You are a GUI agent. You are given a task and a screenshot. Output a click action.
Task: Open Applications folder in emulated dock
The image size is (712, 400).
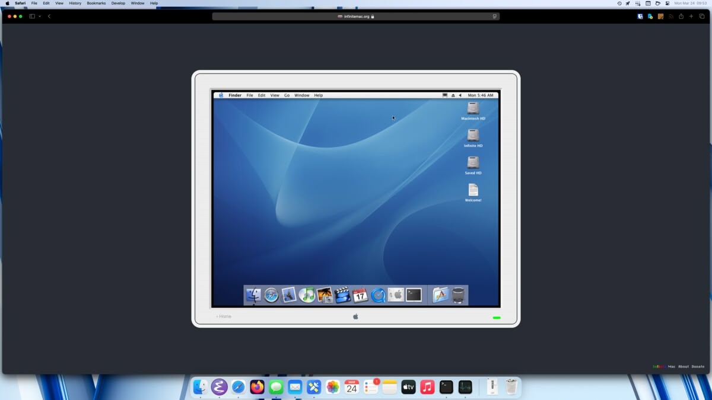click(x=440, y=295)
